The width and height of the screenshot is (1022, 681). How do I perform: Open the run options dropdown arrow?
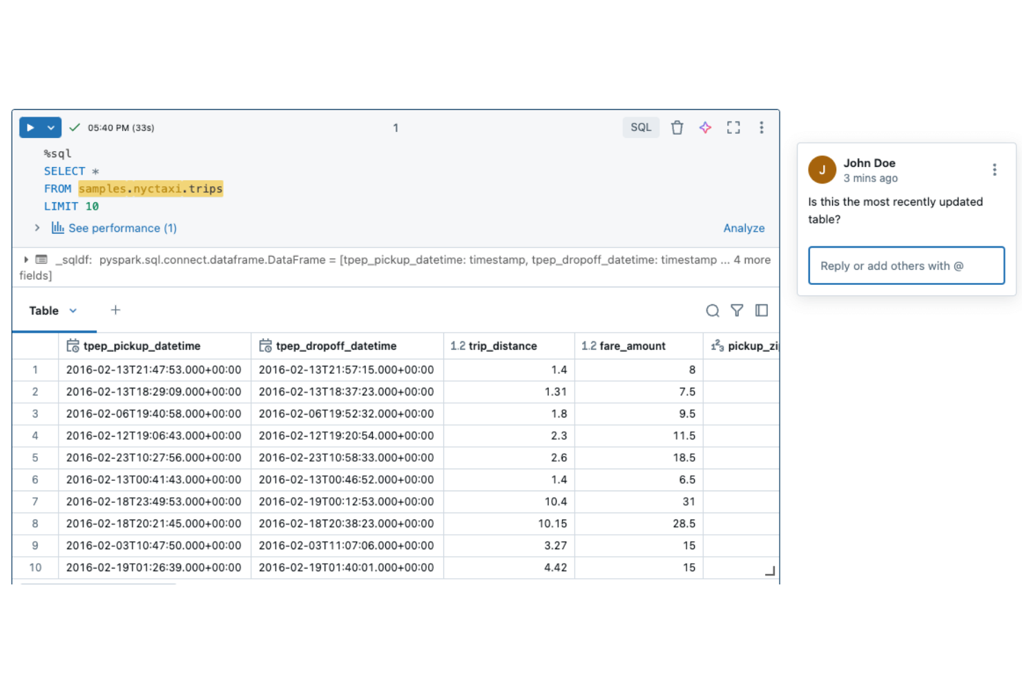[x=50, y=127]
